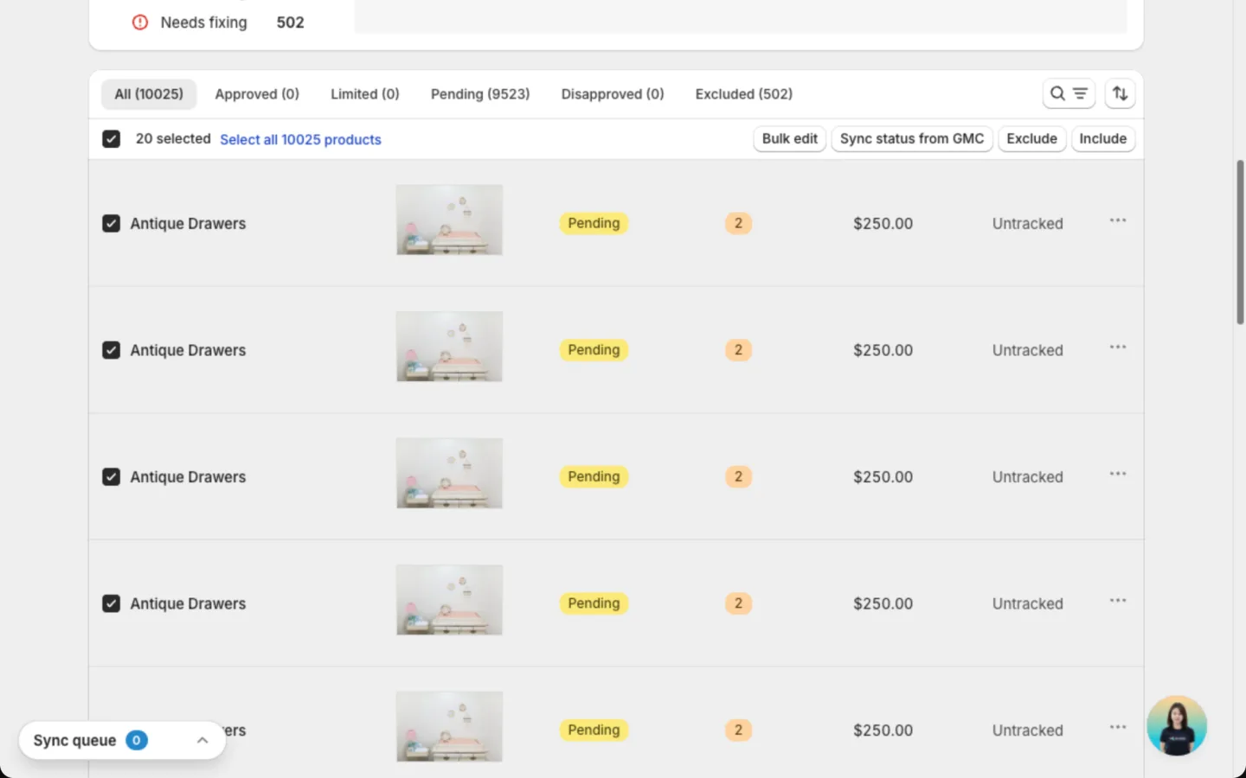Click the $250.00 price in the third row
Image resolution: width=1246 pixels, height=778 pixels.
click(x=883, y=476)
